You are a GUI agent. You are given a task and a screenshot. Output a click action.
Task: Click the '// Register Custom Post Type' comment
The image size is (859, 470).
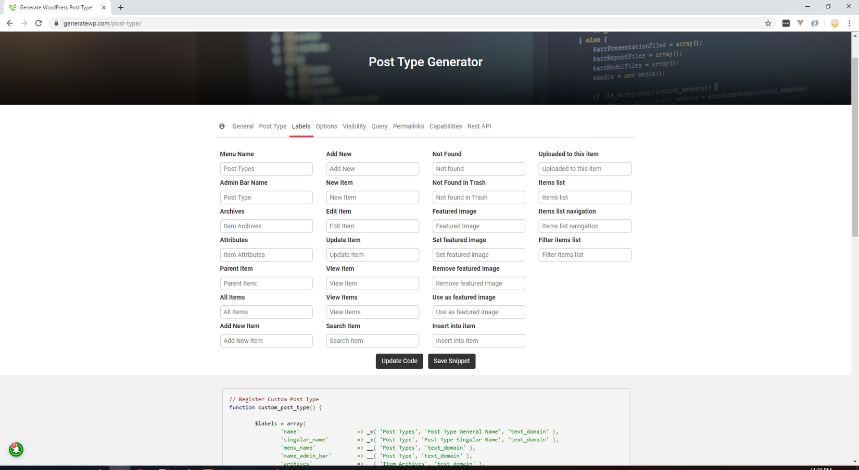pyautogui.click(x=274, y=399)
